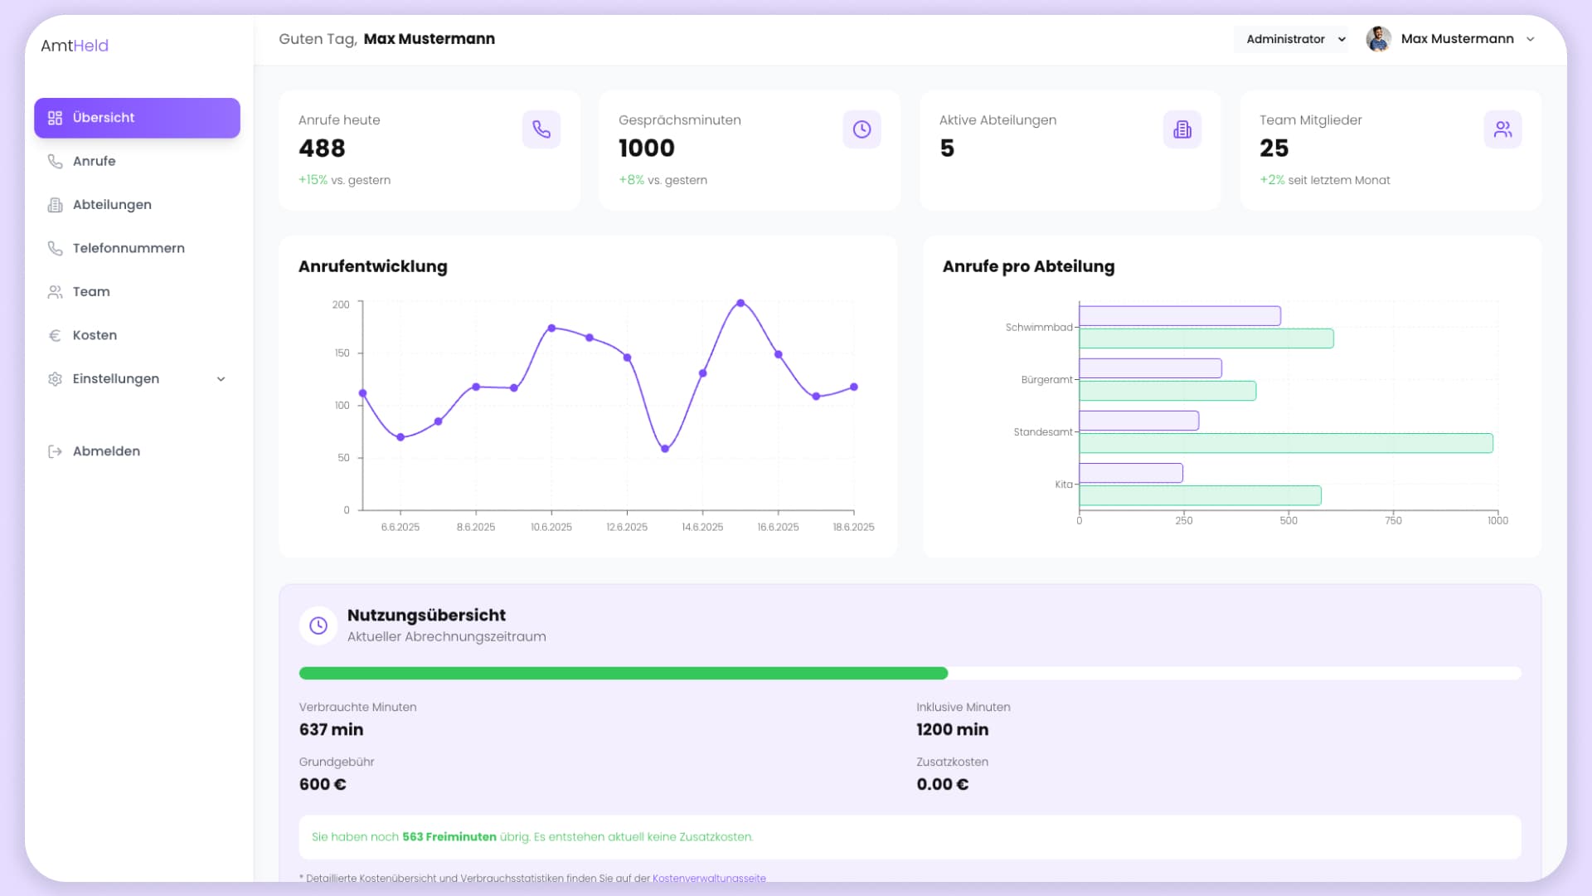1592x896 pixels.
Task: Click the logout icon next to Abmelden
Action: [x=55, y=451]
